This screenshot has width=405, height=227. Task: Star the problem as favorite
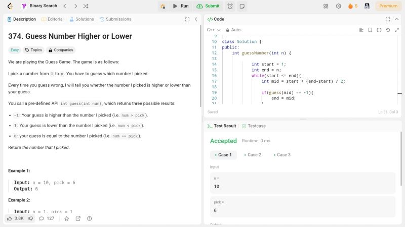coord(67,218)
